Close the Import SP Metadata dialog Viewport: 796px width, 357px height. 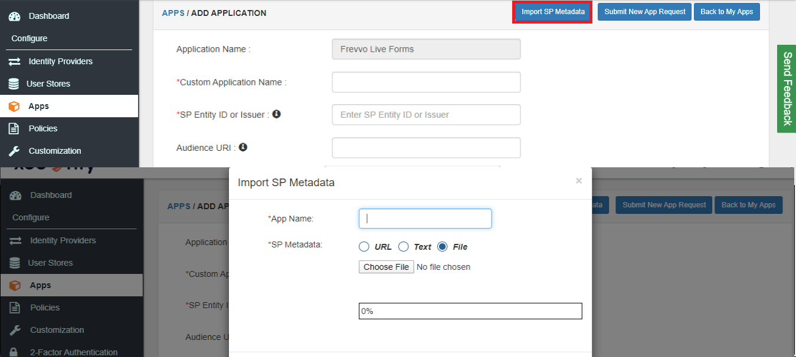[578, 181]
